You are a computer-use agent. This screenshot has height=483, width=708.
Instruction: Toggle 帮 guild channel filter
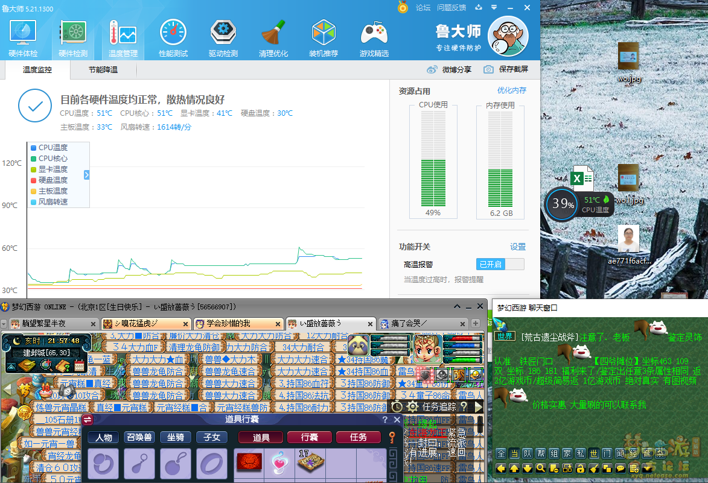[540, 453]
